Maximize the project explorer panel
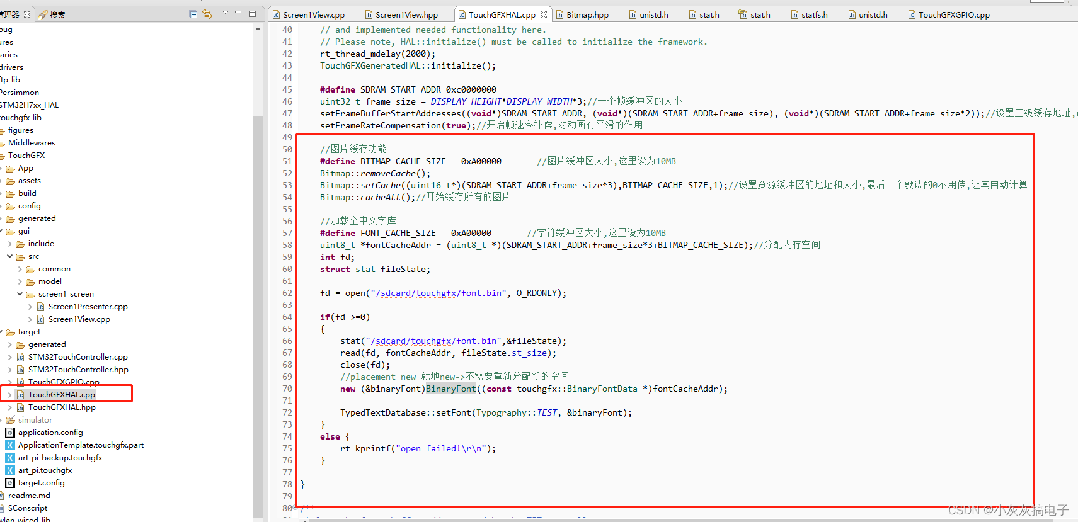The image size is (1078, 522). (253, 13)
